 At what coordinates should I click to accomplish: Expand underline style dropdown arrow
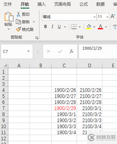[x=65, y=27]
